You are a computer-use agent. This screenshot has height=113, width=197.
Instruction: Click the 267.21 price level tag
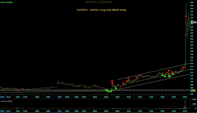pos(193,90)
